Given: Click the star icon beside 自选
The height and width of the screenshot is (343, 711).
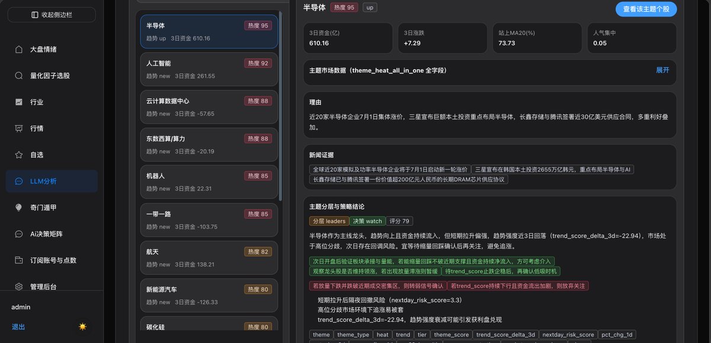Looking at the screenshot, I should (x=19, y=155).
